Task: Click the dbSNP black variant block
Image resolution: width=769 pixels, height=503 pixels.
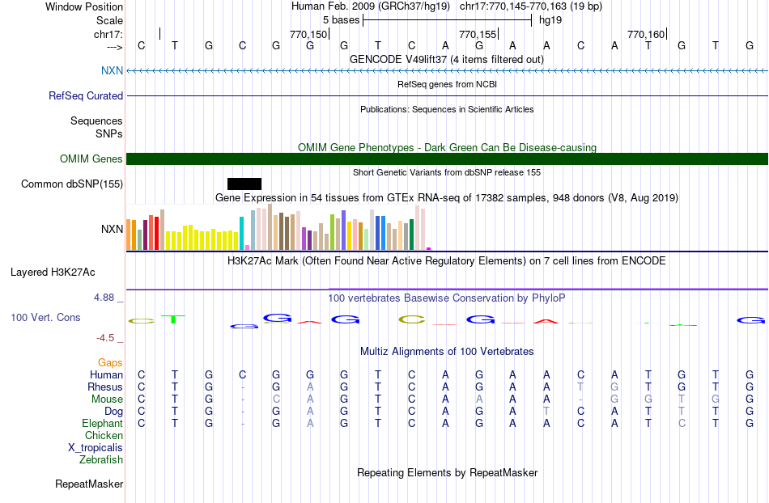Action: (x=244, y=184)
